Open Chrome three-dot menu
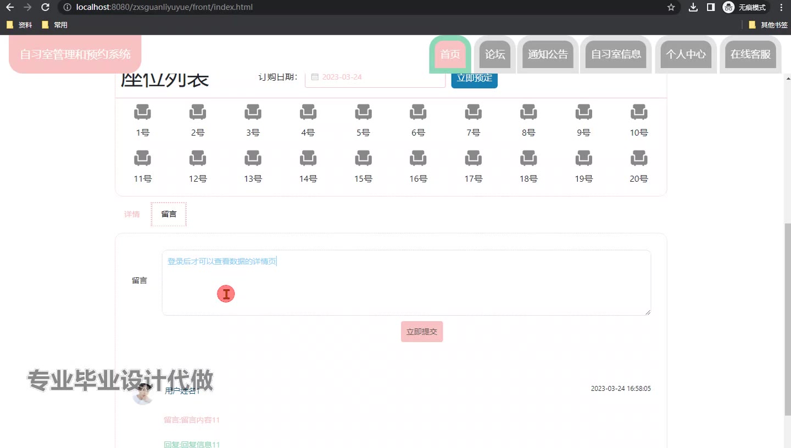Image resolution: width=791 pixels, height=448 pixels. [781, 8]
